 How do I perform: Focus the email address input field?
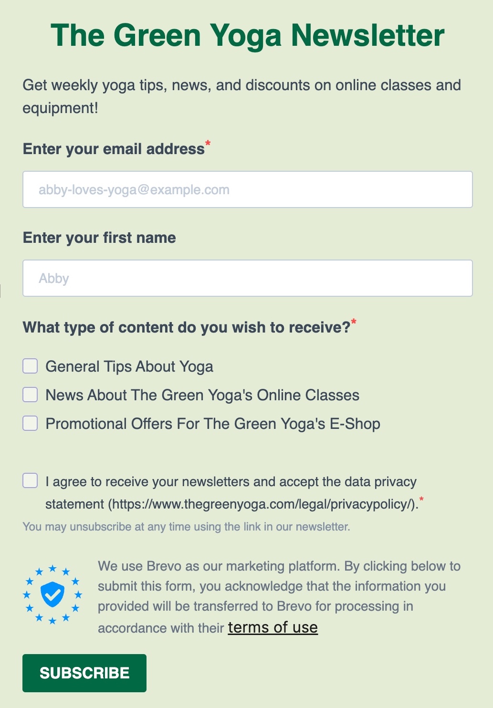point(248,189)
